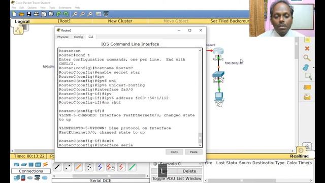325x183 pixels.
Task: Choose the Switches device category icon
Action: [x=24, y=165]
